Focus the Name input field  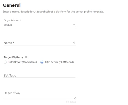tap(40, 43)
